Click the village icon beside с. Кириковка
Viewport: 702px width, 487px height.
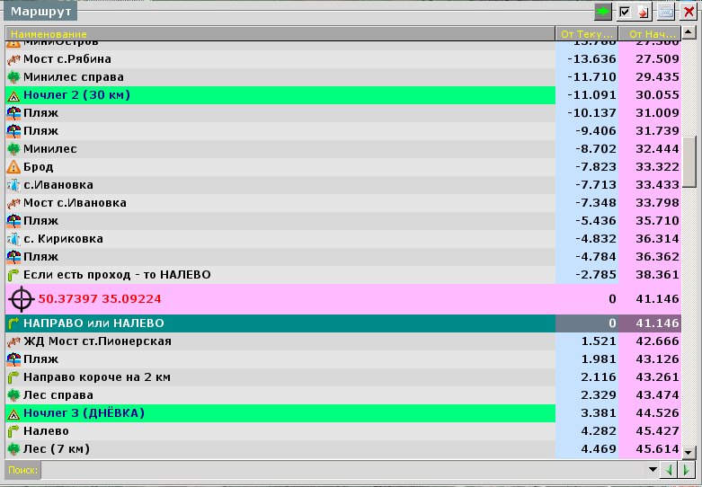(x=13, y=239)
